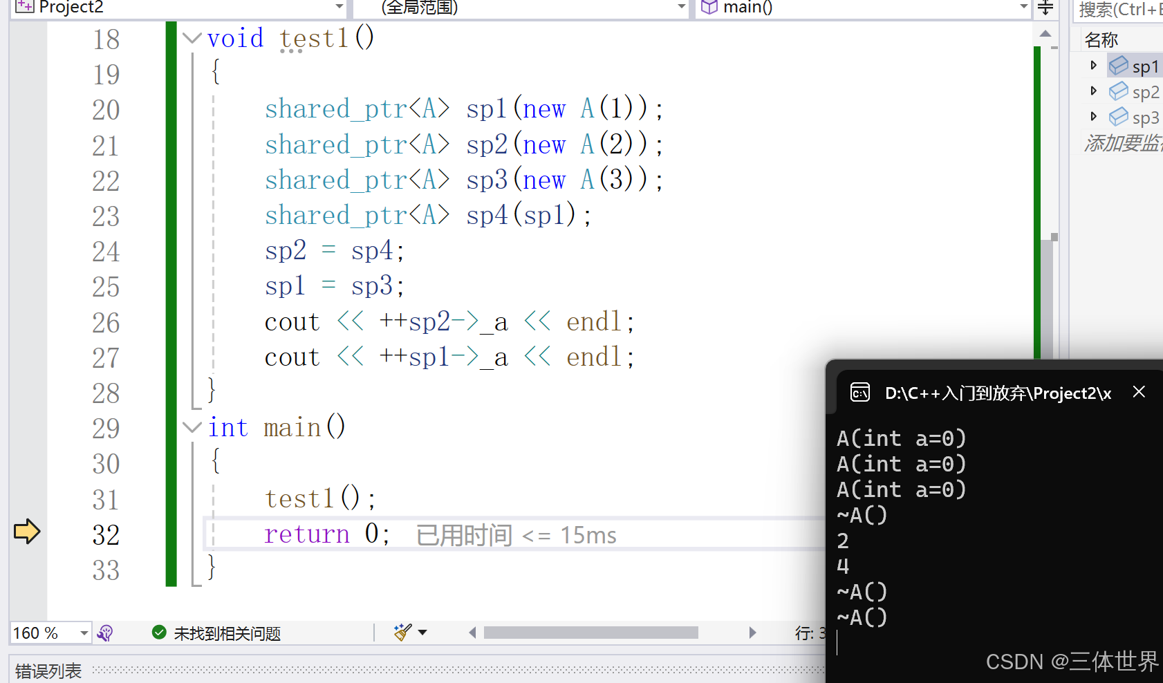Click the console title D:\C++入门到放弃\Project2
The height and width of the screenshot is (683, 1163).
coord(998,393)
